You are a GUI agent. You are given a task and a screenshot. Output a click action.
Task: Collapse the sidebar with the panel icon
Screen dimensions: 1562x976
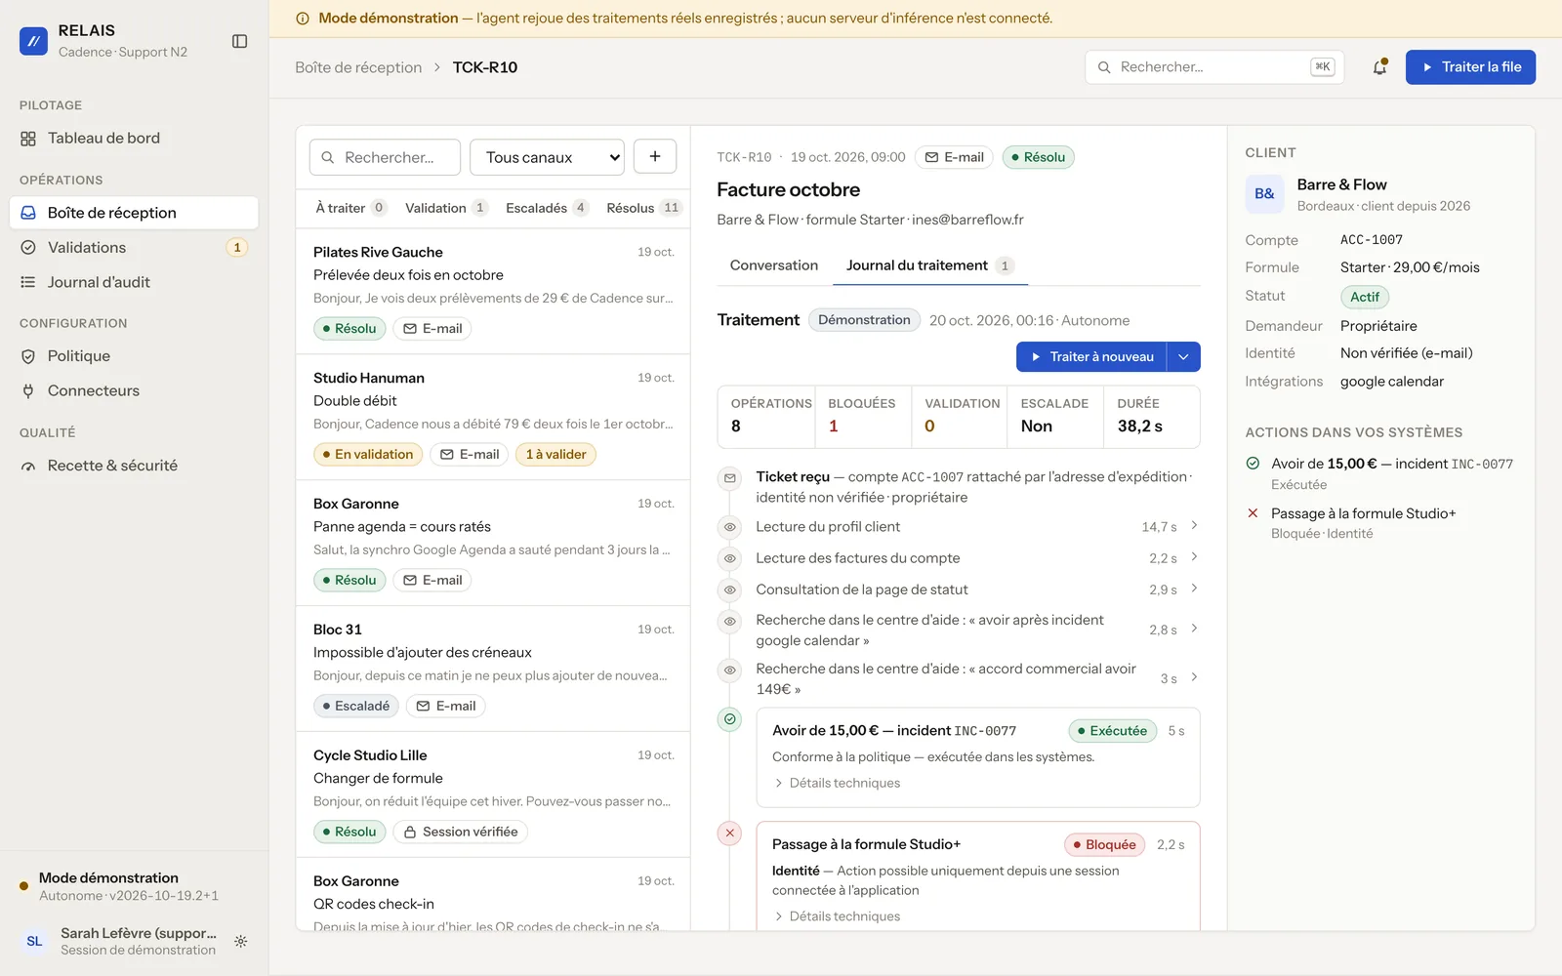[239, 41]
